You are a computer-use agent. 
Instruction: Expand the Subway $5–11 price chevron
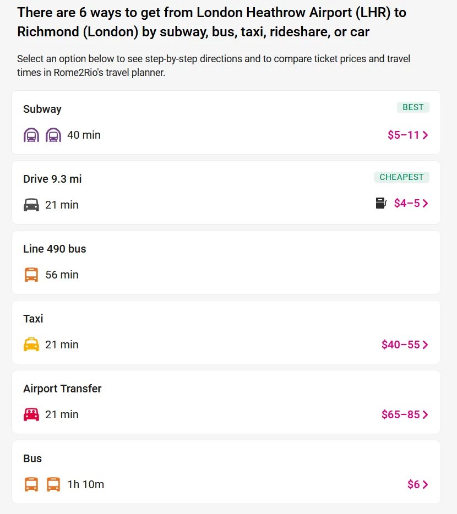[425, 135]
